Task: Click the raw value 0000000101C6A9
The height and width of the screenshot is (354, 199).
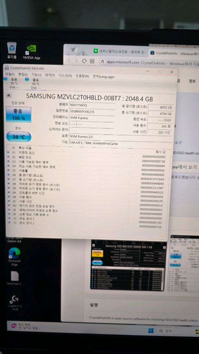Action: (152, 179)
